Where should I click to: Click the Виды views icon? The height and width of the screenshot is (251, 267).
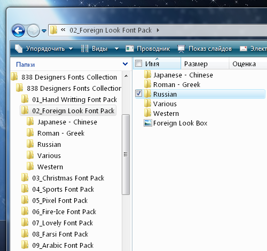tap(85, 49)
